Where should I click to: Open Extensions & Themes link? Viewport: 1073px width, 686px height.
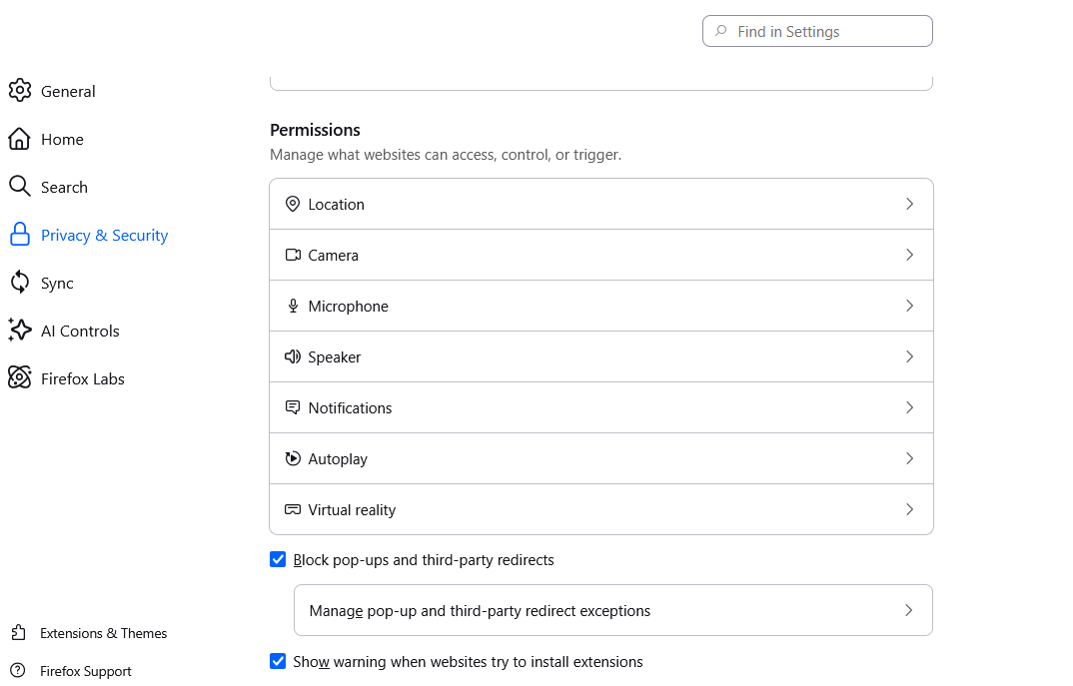point(103,633)
